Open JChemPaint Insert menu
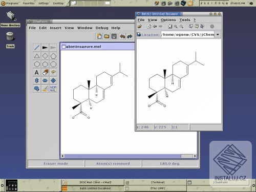 55,28
